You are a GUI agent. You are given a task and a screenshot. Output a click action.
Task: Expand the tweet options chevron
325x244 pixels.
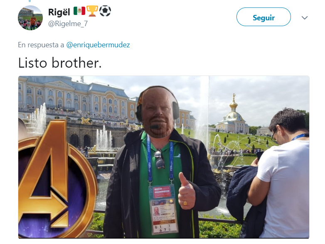tap(305, 18)
